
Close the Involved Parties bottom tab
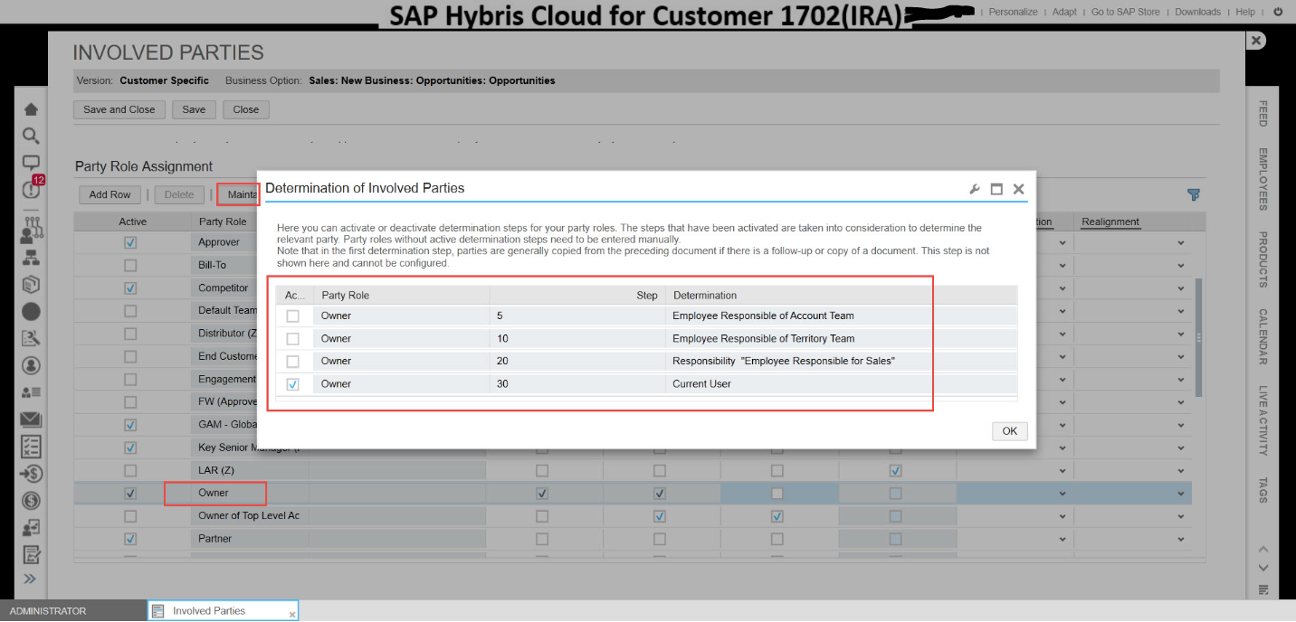[x=291, y=615]
